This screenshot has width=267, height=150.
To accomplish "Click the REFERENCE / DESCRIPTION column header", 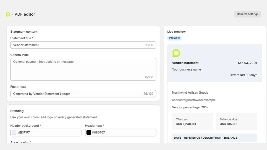I will [x=203, y=138].
